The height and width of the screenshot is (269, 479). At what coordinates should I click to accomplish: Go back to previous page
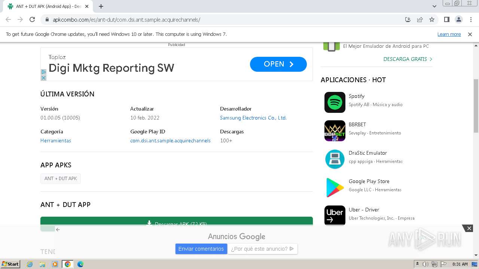pyautogui.click(x=8, y=19)
